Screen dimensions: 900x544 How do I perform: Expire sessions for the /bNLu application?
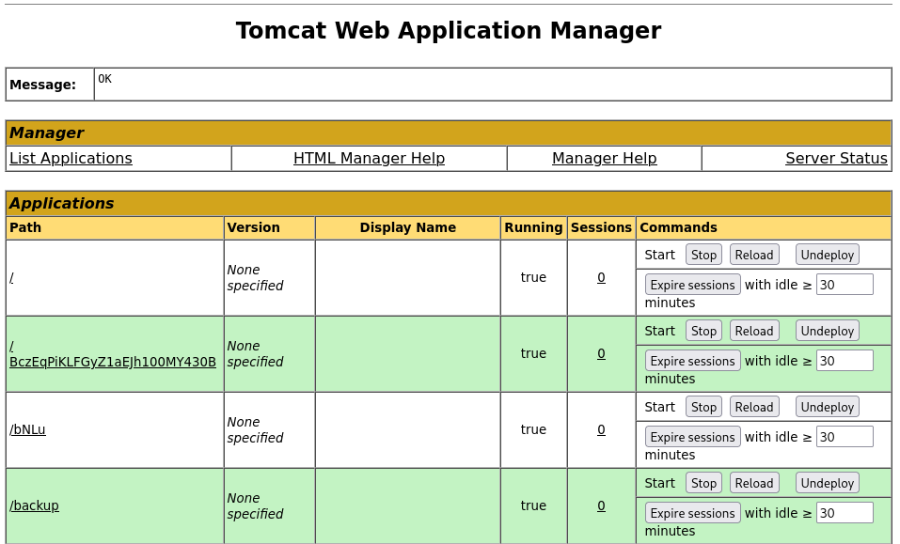pyautogui.click(x=692, y=436)
